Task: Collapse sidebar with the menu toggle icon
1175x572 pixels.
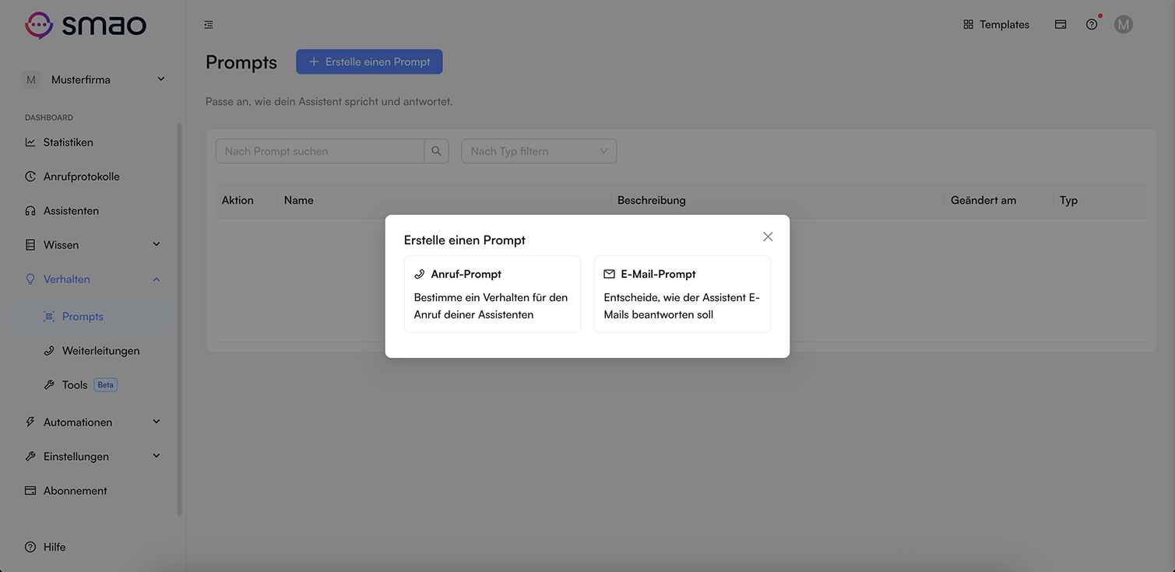Action: [x=209, y=25]
